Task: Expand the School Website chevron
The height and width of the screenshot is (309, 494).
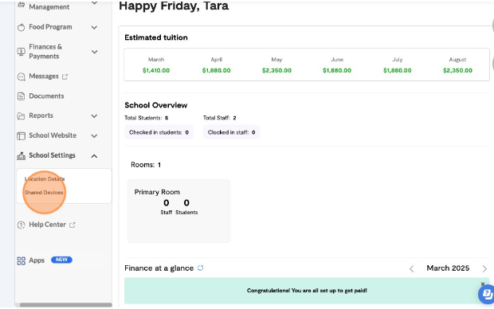Action: coord(94,135)
